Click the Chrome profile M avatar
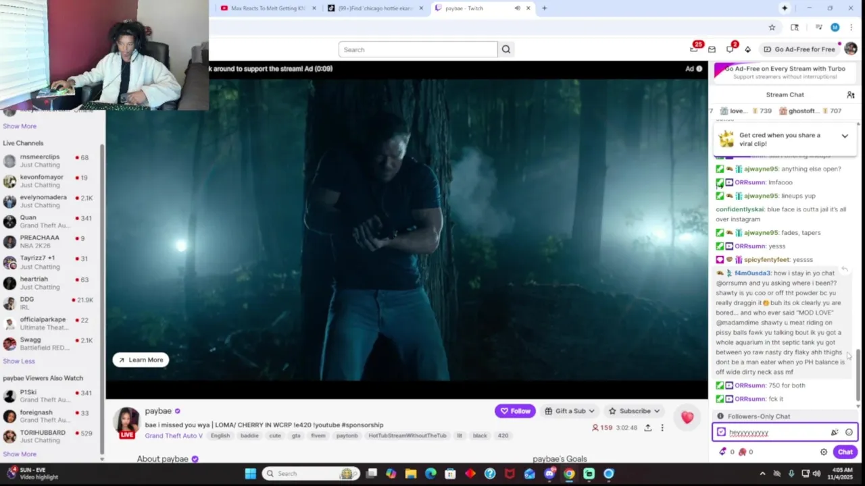The height and width of the screenshot is (486, 865). 835,28
